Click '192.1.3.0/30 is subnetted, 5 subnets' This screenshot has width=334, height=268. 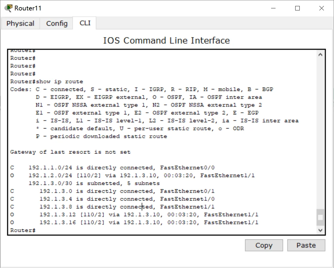click(x=94, y=183)
